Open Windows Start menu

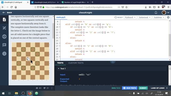pos(3,93)
